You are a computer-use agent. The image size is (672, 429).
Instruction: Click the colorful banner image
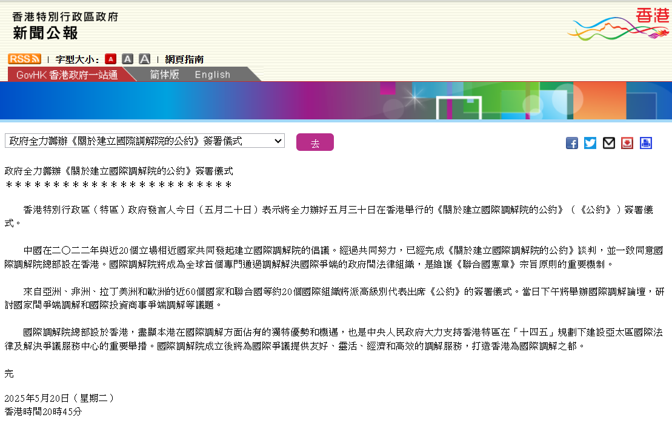click(x=336, y=101)
